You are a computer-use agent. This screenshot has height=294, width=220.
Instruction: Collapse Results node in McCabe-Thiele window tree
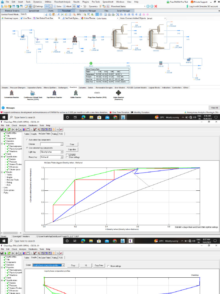2,172
